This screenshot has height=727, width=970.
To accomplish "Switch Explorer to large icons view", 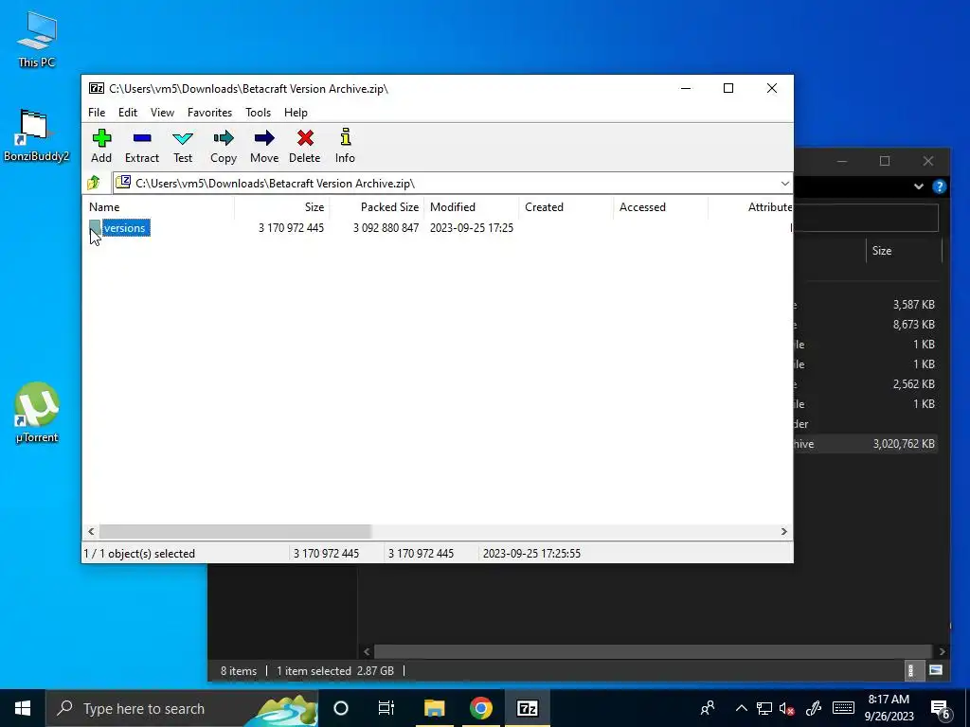I will (x=936, y=670).
